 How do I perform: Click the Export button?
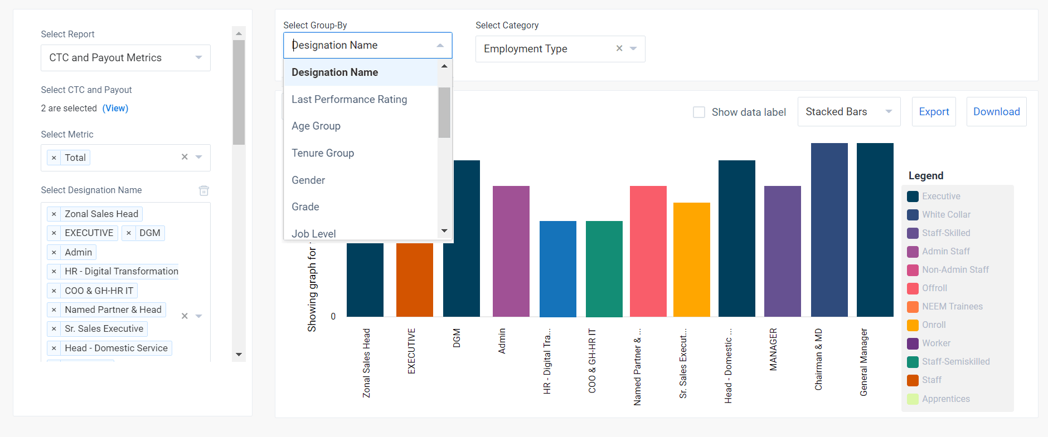(x=934, y=112)
